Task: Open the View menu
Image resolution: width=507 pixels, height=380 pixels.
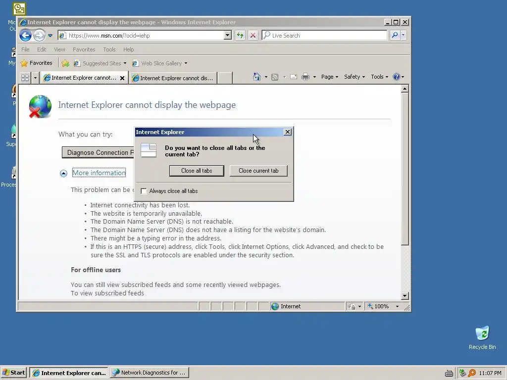Action: [59, 49]
